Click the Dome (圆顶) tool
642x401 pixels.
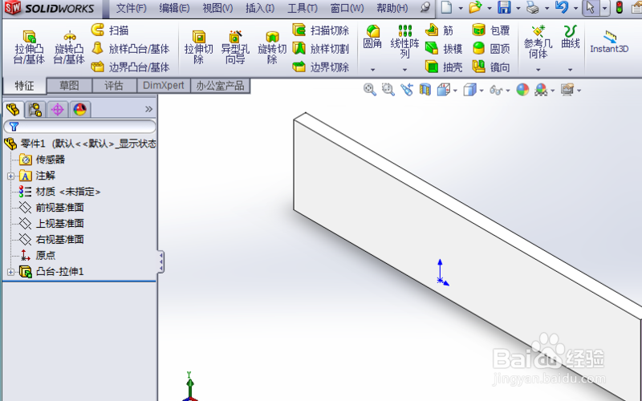(491, 49)
